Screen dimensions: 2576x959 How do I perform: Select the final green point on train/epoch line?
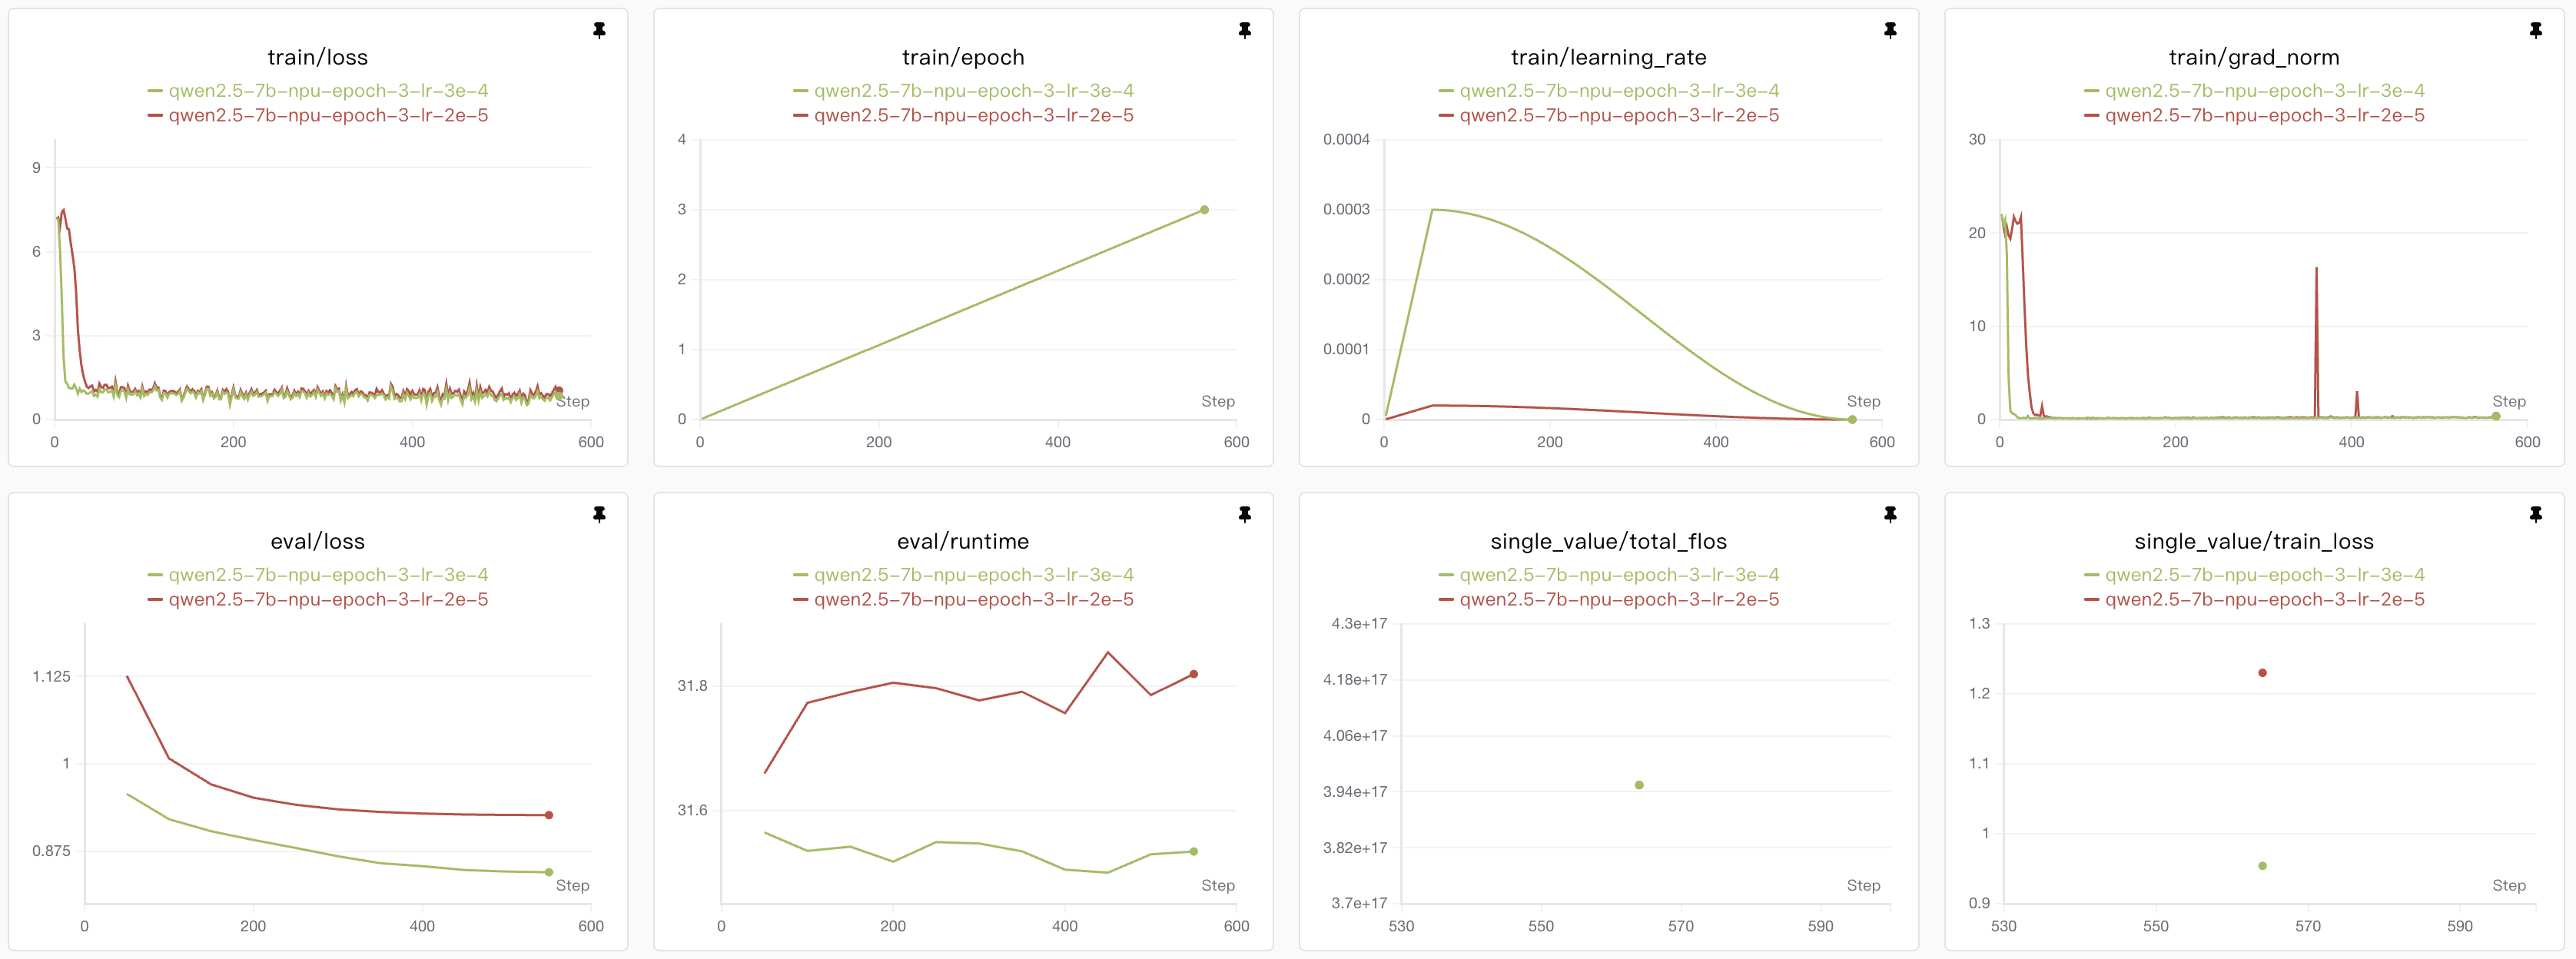pyautogui.click(x=1204, y=210)
